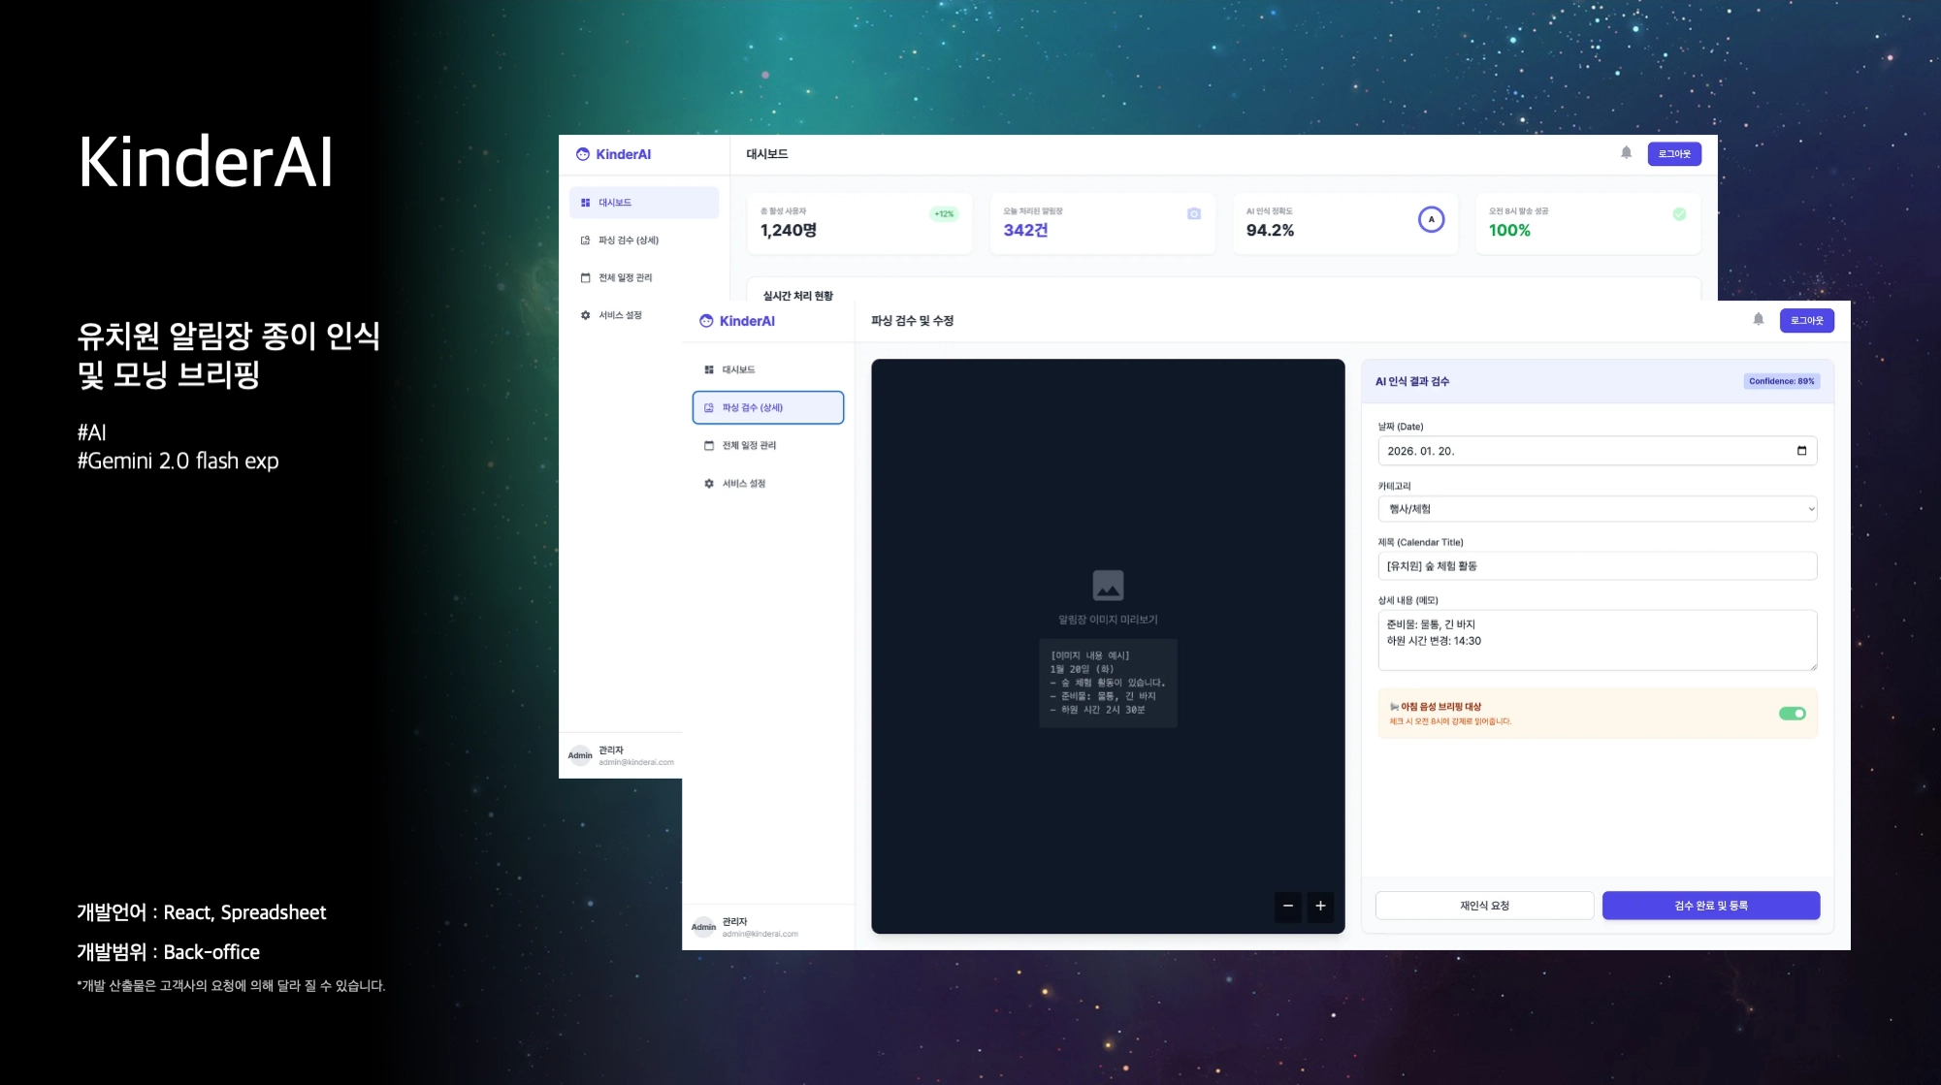Expand the 카테고리 dropdown showing 행사/체험
Screen dimensions: 1941x1085
[x=1597, y=509]
